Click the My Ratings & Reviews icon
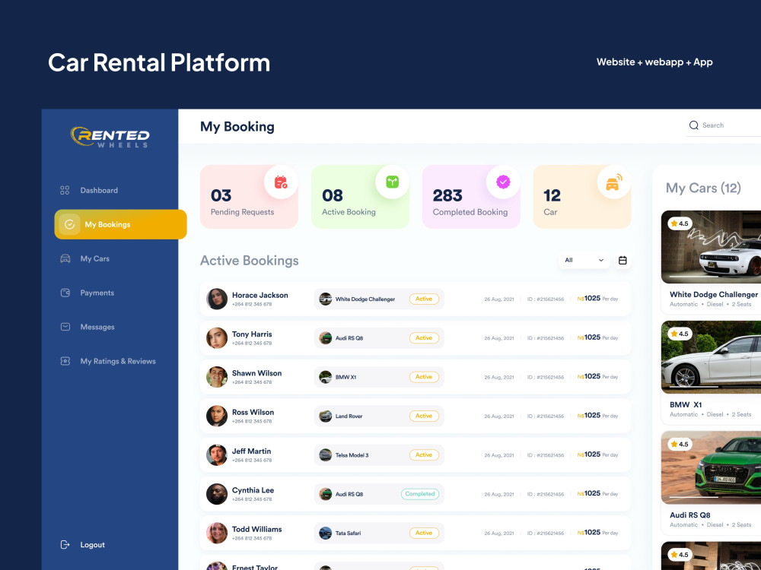Screen dimensions: 761x570 [x=65, y=361]
